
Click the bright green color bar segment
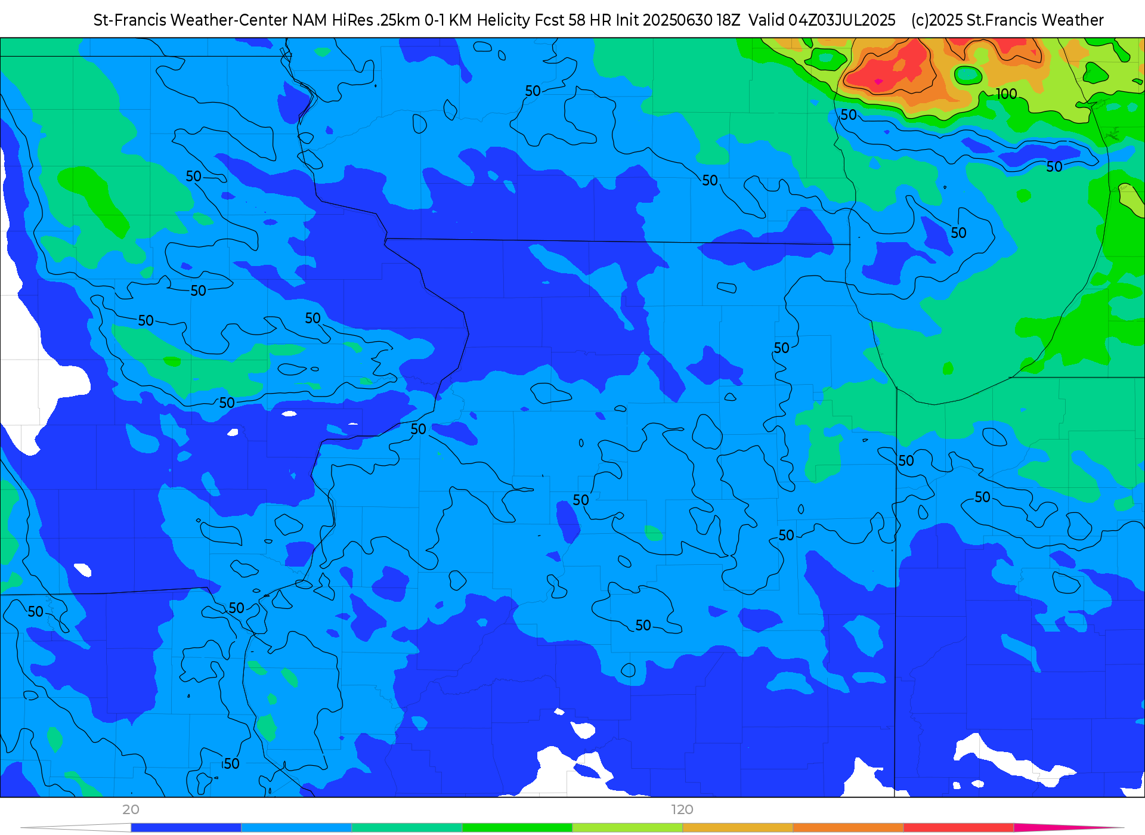[x=517, y=827]
